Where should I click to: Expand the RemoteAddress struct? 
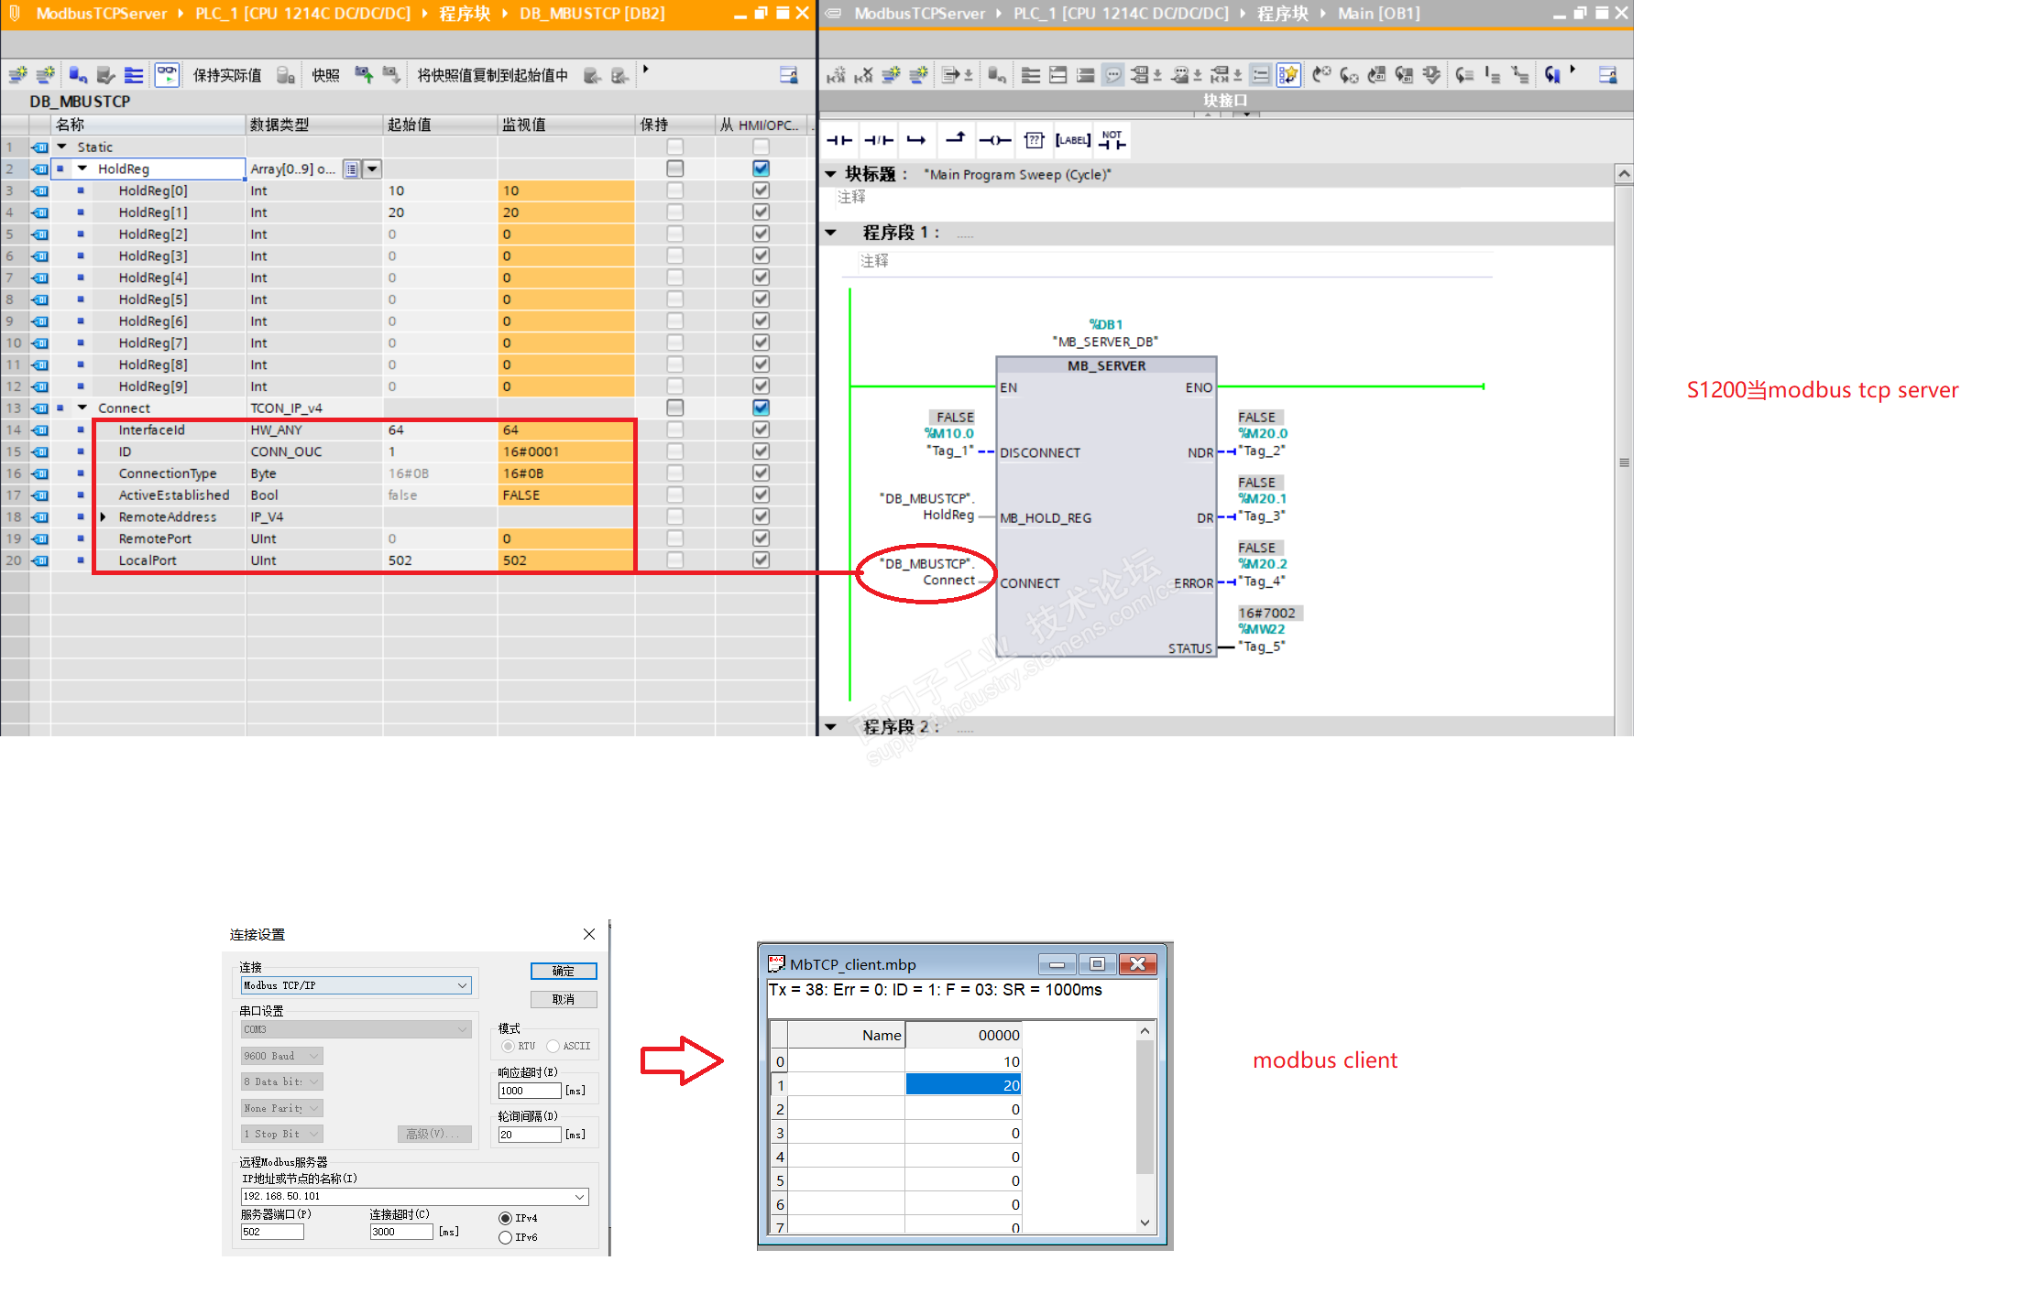[104, 516]
